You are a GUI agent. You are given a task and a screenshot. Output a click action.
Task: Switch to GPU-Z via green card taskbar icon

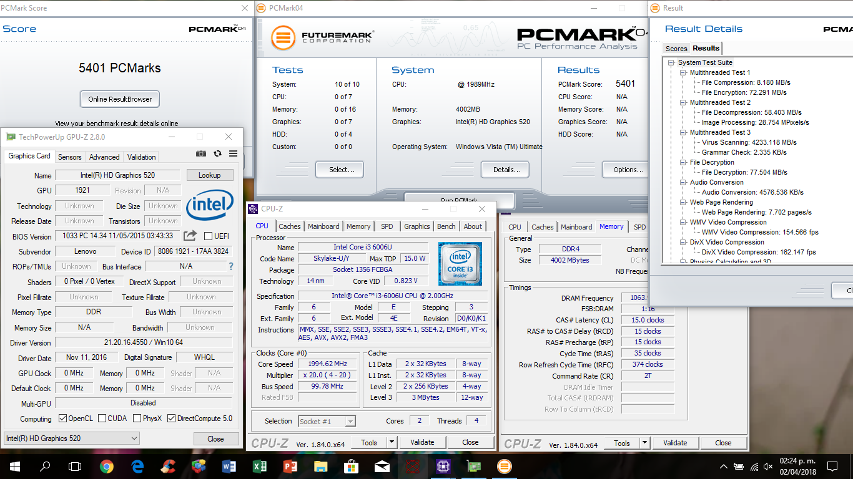(x=473, y=466)
